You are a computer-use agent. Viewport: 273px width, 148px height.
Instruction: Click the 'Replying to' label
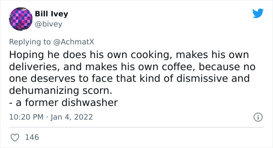coord(30,42)
